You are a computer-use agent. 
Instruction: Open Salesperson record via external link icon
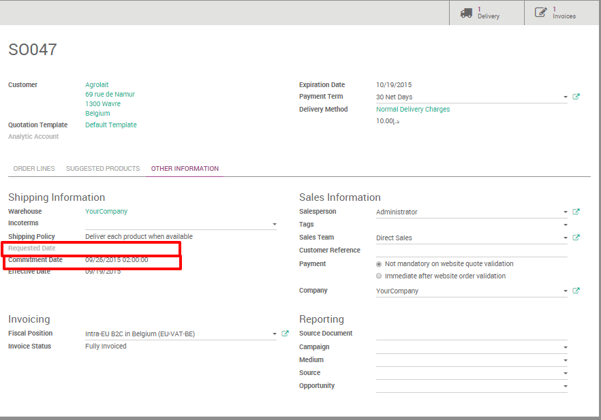point(576,211)
